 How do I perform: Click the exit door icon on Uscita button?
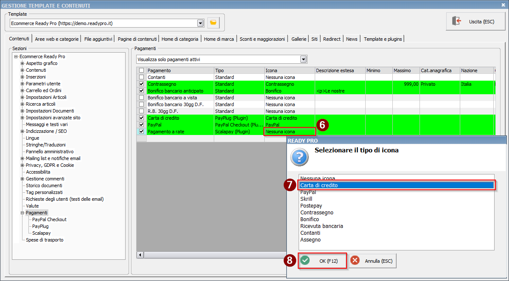click(456, 21)
